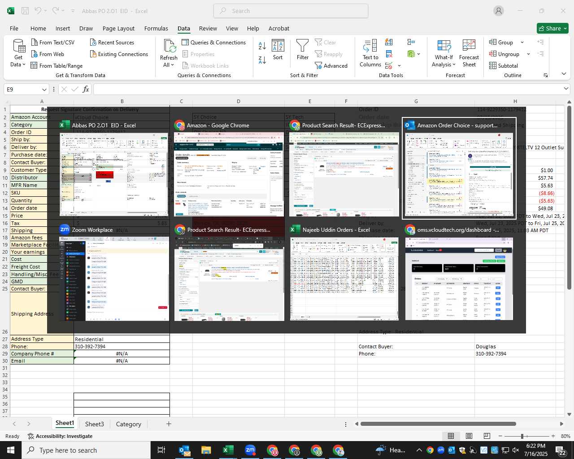Open Queries & Connections pane
Screen dimensions: 574x459
(x=214, y=42)
